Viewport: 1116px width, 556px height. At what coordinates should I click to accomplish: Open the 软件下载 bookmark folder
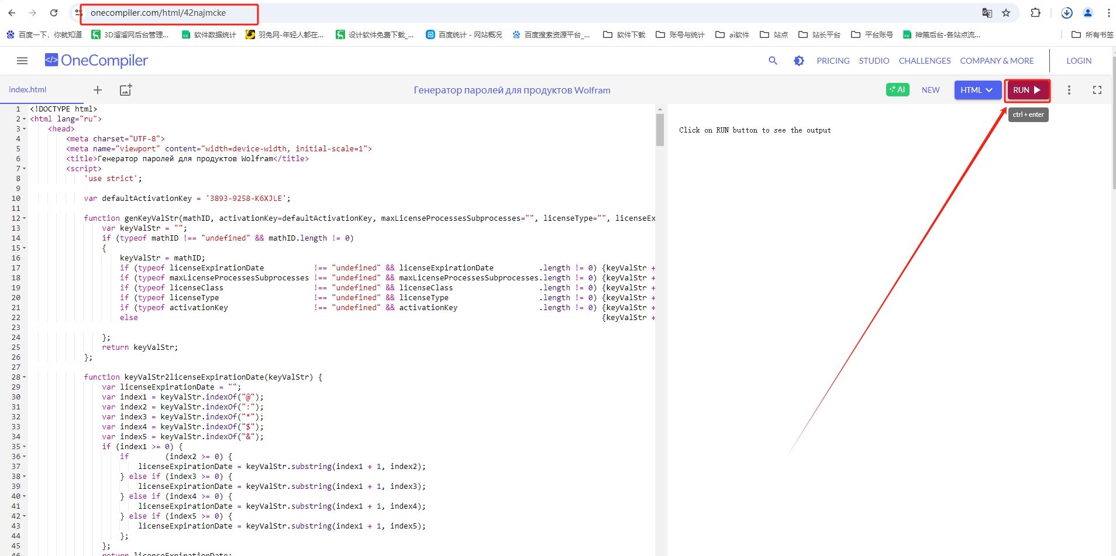point(624,35)
